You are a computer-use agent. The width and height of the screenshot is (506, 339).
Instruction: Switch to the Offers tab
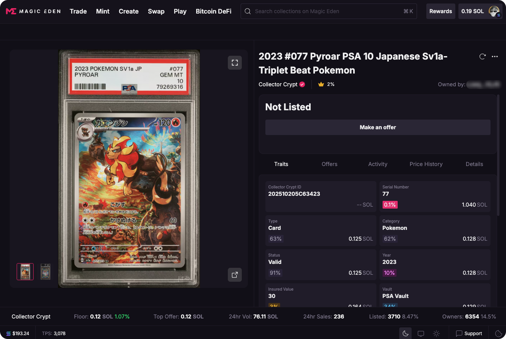[x=330, y=164]
